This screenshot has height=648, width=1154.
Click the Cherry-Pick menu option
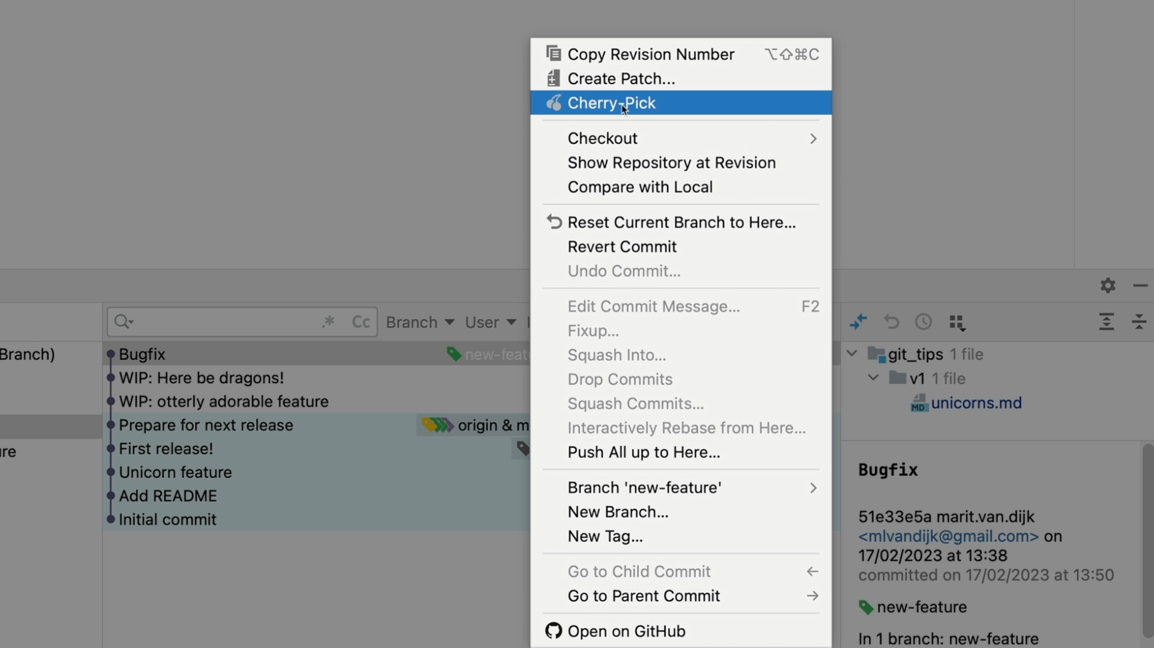tap(611, 103)
